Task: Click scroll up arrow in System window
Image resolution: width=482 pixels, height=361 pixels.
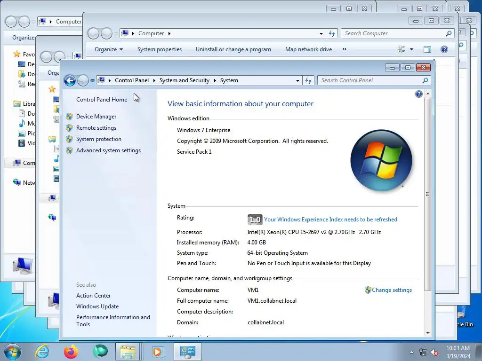Action: point(427,94)
